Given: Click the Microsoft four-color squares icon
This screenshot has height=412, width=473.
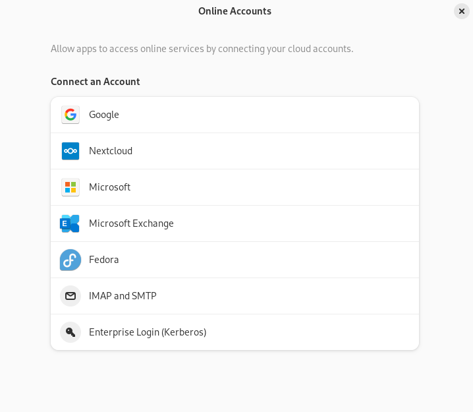Looking at the screenshot, I should 70,187.
